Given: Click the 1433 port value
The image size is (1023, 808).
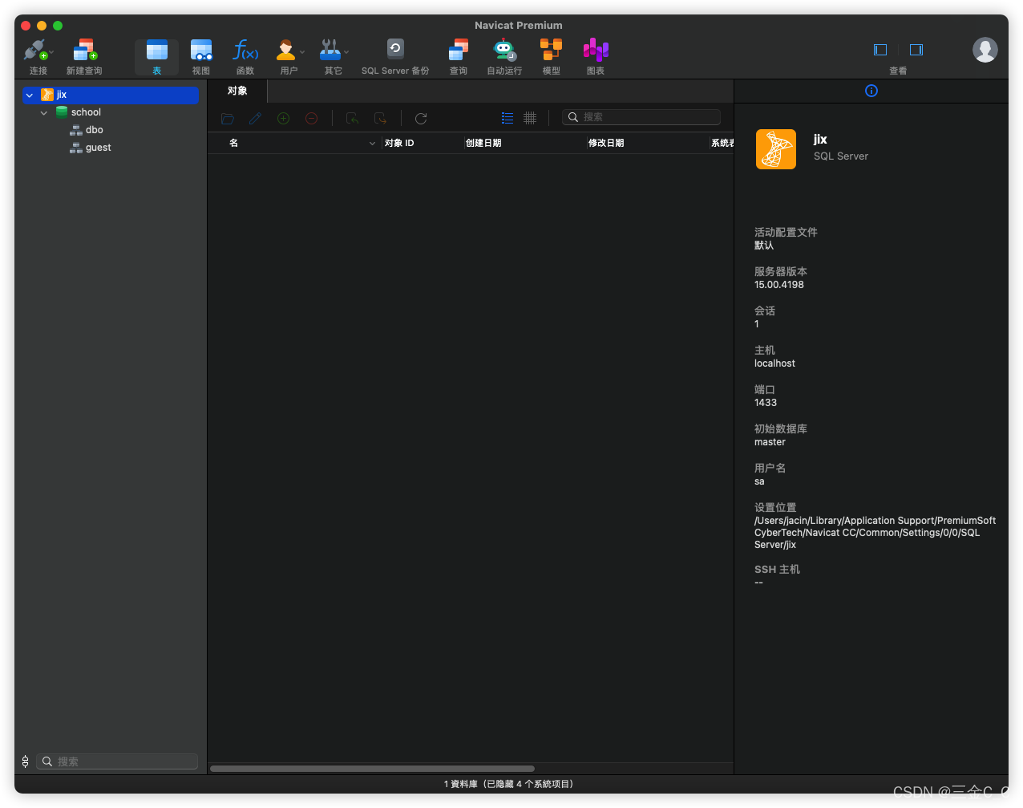Looking at the screenshot, I should [x=766, y=403].
